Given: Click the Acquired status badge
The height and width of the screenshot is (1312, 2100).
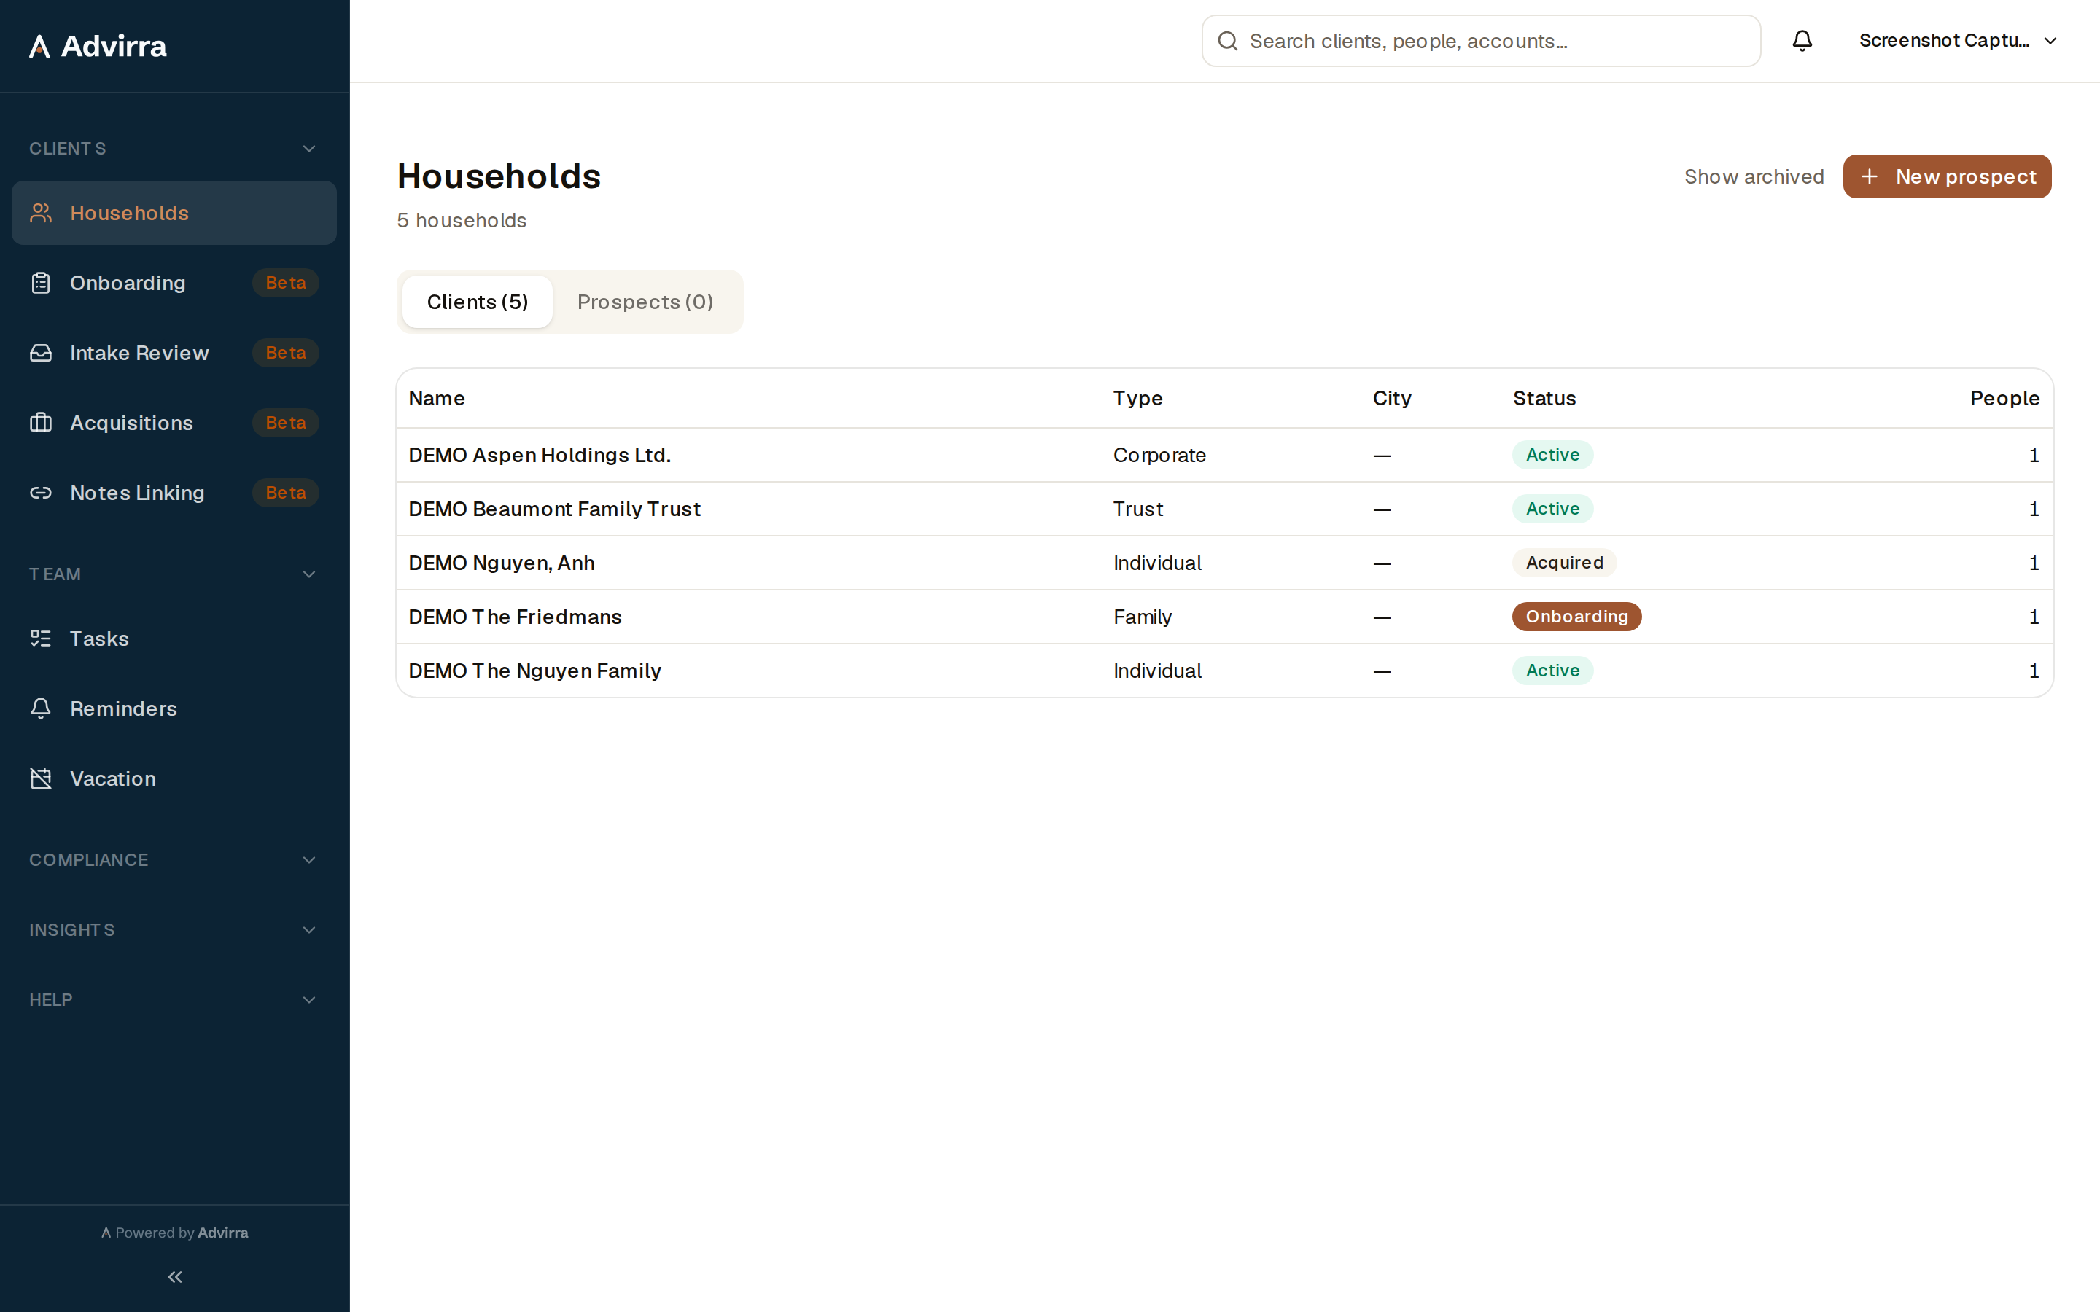Looking at the screenshot, I should 1564,562.
